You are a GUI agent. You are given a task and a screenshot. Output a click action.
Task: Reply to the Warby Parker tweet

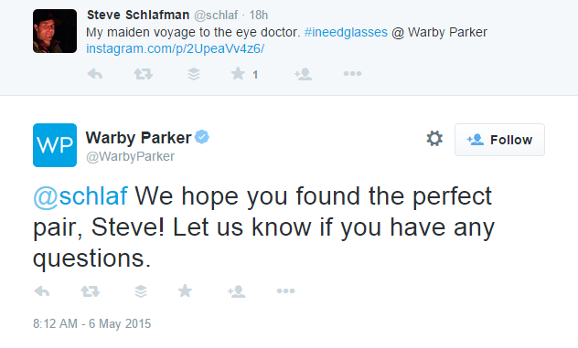[x=42, y=291]
